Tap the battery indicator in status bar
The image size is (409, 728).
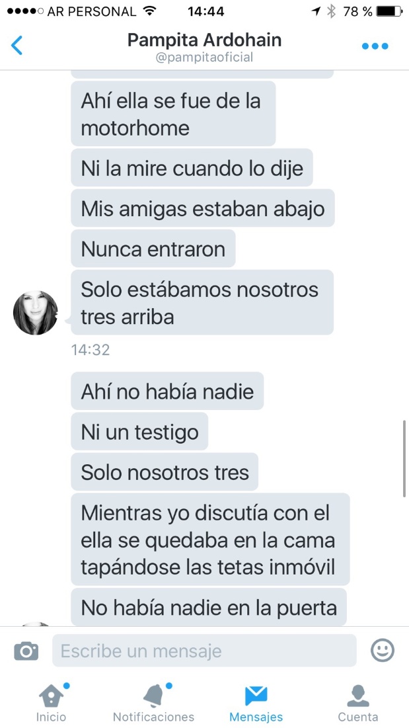[389, 11]
